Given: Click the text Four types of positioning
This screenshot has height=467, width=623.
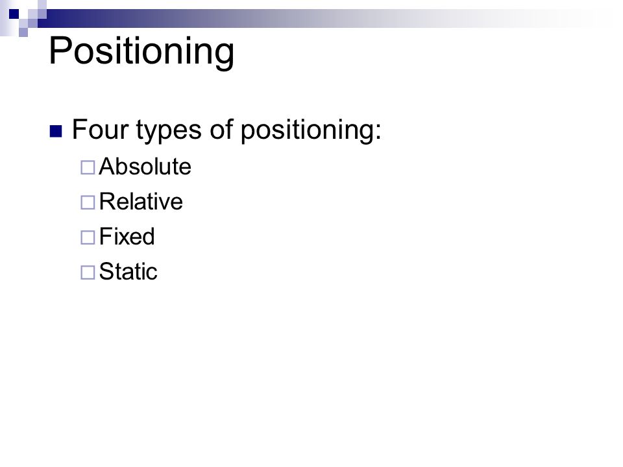Looking at the screenshot, I should pos(226,130).
